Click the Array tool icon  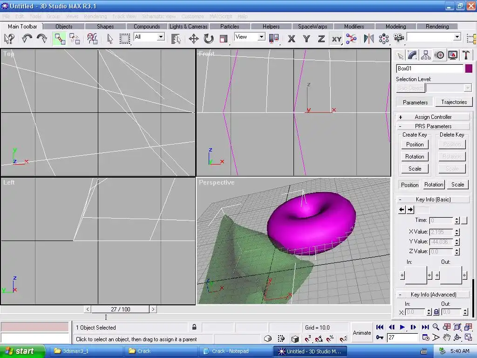tap(384, 39)
